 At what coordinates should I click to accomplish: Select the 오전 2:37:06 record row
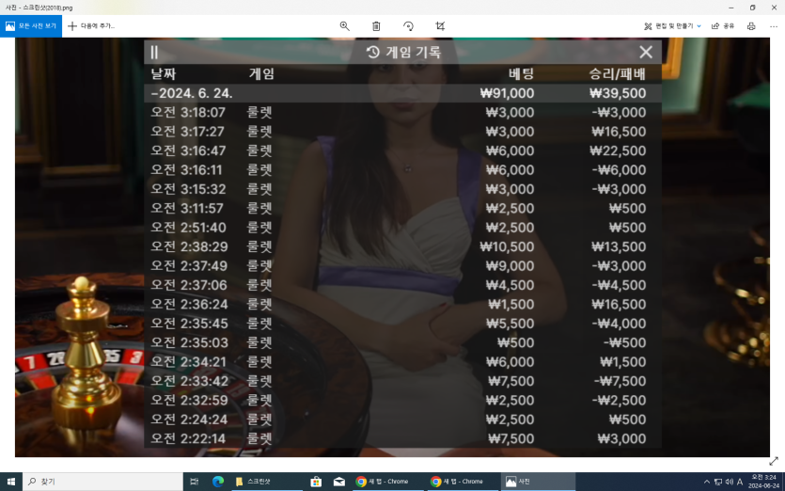pyautogui.click(x=402, y=285)
